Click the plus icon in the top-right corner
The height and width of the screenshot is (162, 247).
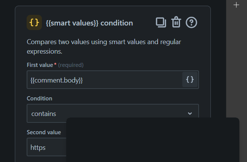tap(236, 5)
